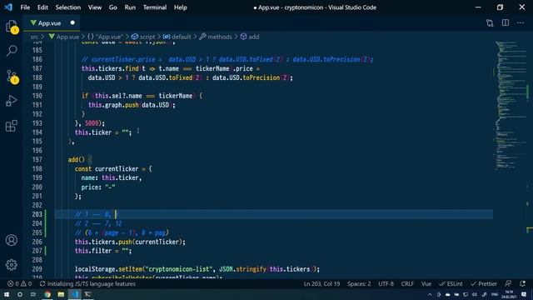Click the Open Changes icon in editor toolbar
The width and height of the screenshot is (533, 300).
point(490,22)
